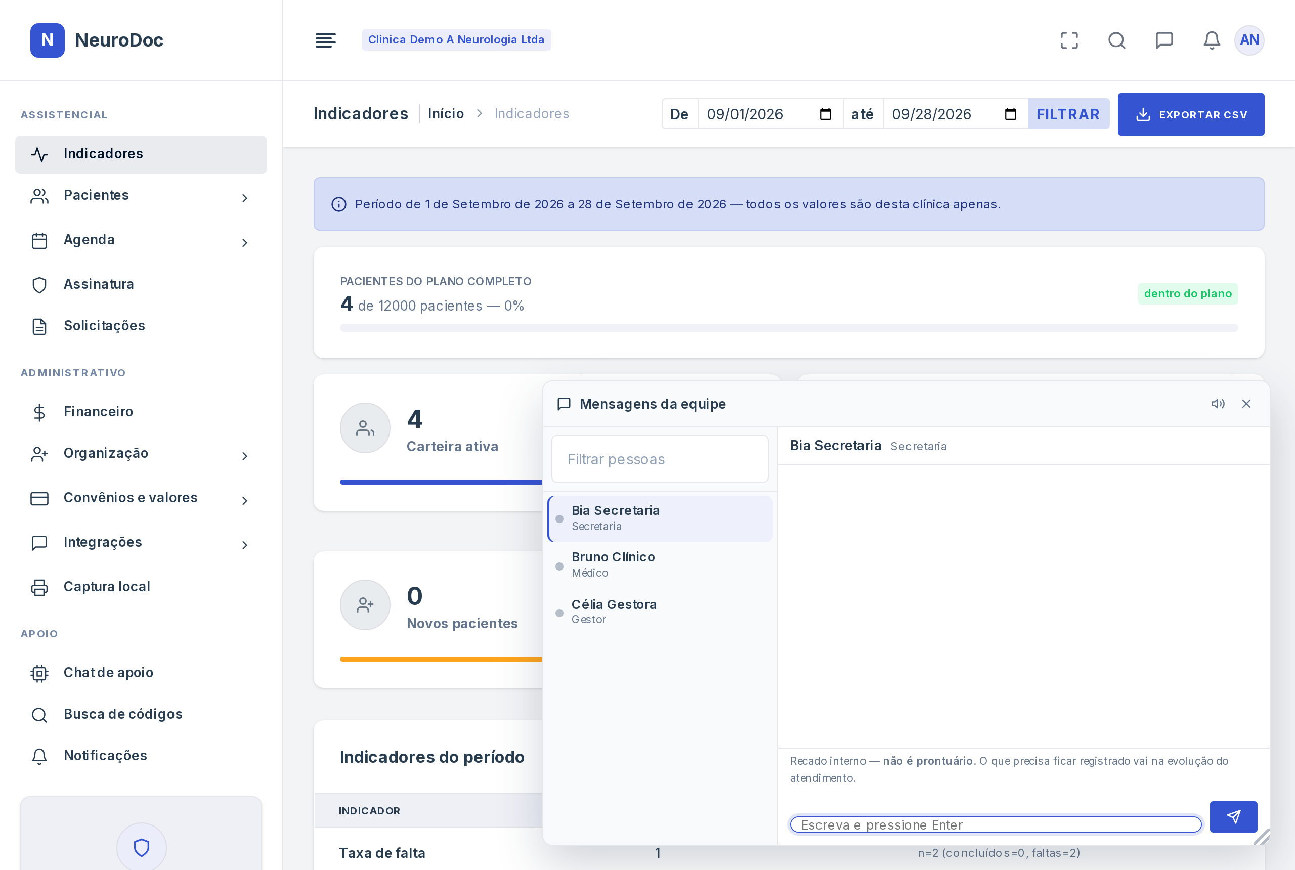The image size is (1295, 870).
Task: Open the search magnifier in header
Action: click(x=1116, y=40)
